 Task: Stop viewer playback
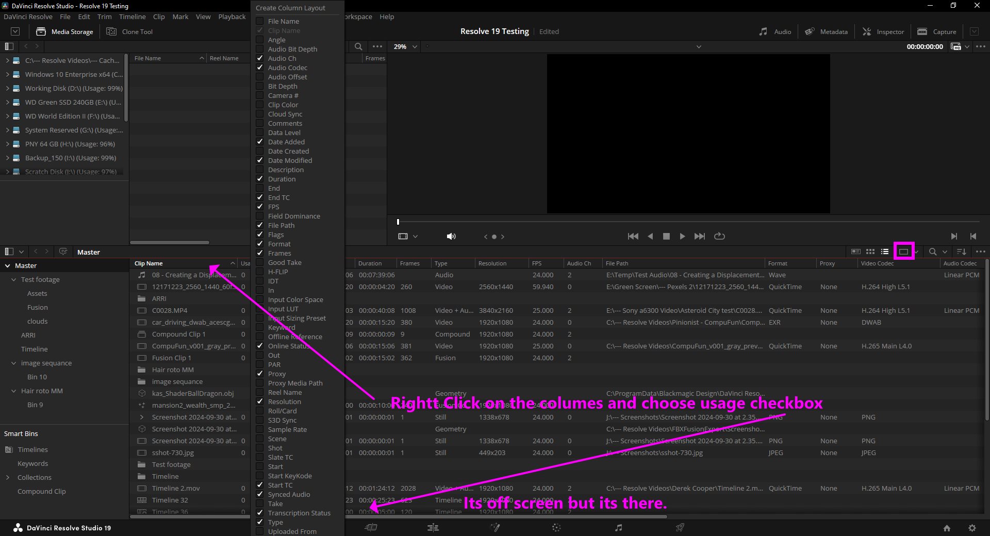666,236
